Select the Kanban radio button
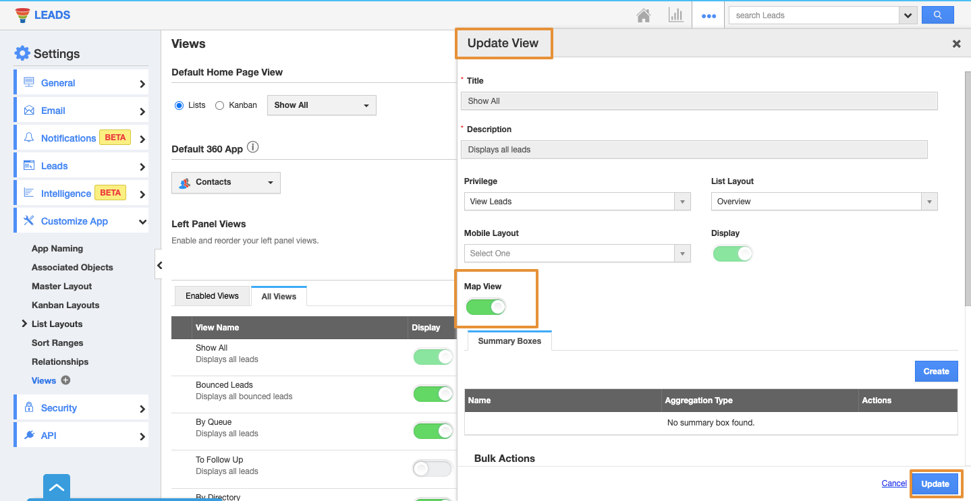Screen dimensions: 971x501 (x=219, y=105)
